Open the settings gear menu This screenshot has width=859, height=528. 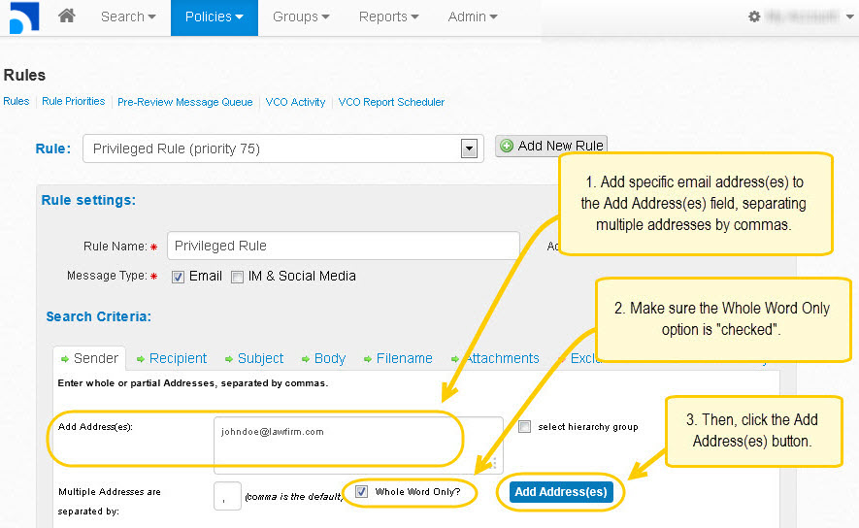pyautogui.click(x=754, y=17)
